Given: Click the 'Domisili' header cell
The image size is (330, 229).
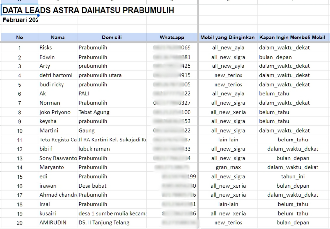Looking at the screenshot, I should click(112, 37).
